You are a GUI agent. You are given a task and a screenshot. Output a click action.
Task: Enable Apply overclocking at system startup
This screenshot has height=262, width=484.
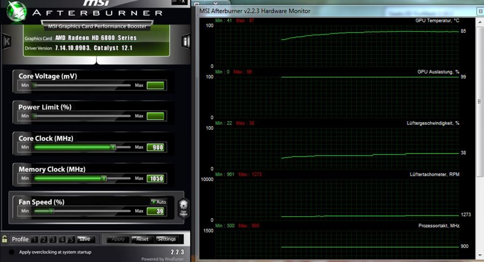tap(12, 252)
